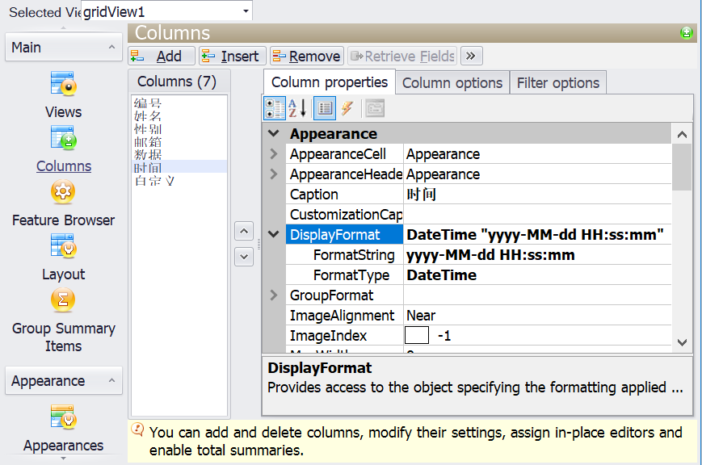
Task: Select the 邮箱 column in list
Action: (179, 142)
